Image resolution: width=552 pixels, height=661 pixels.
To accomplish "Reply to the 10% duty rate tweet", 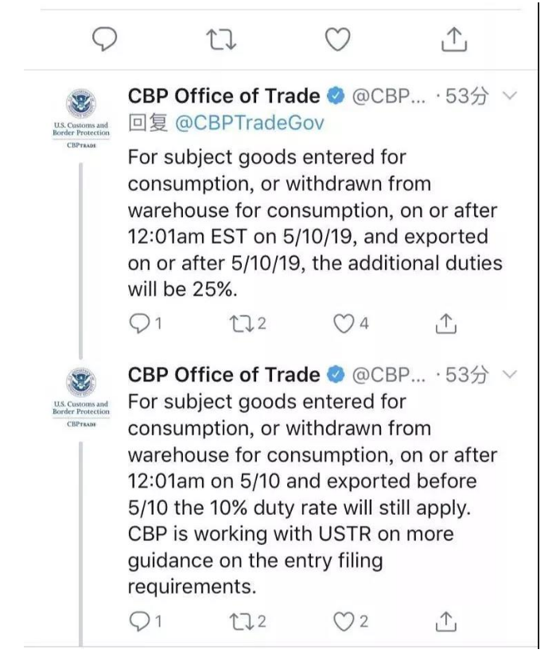I will [x=138, y=622].
